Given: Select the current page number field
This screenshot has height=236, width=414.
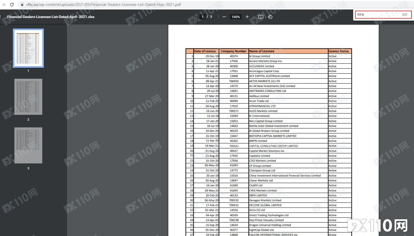Looking at the screenshot, I should 202,17.
